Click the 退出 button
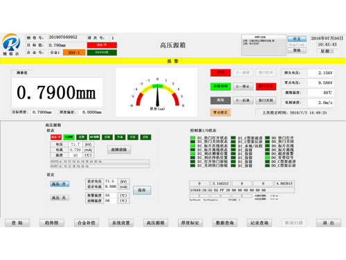 pos(329,223)
